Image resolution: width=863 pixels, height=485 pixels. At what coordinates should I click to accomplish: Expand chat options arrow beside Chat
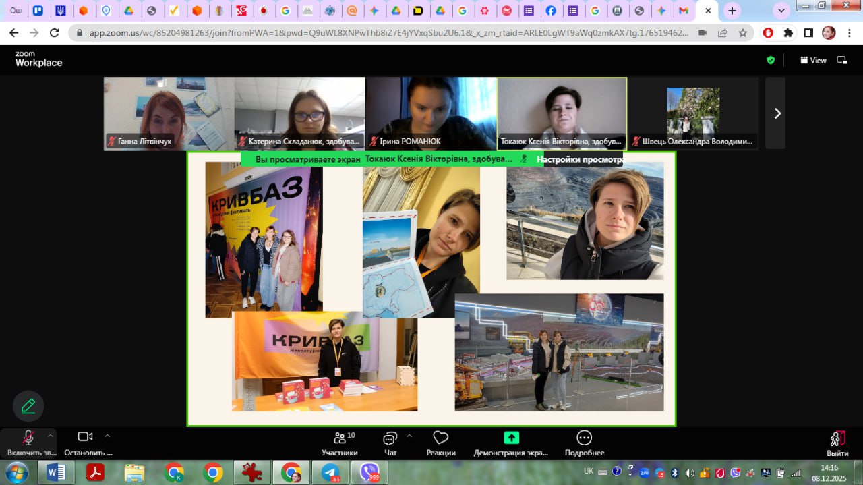(409, 436)
